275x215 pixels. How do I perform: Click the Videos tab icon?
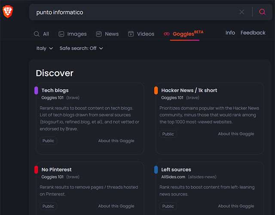coord(131,34)
